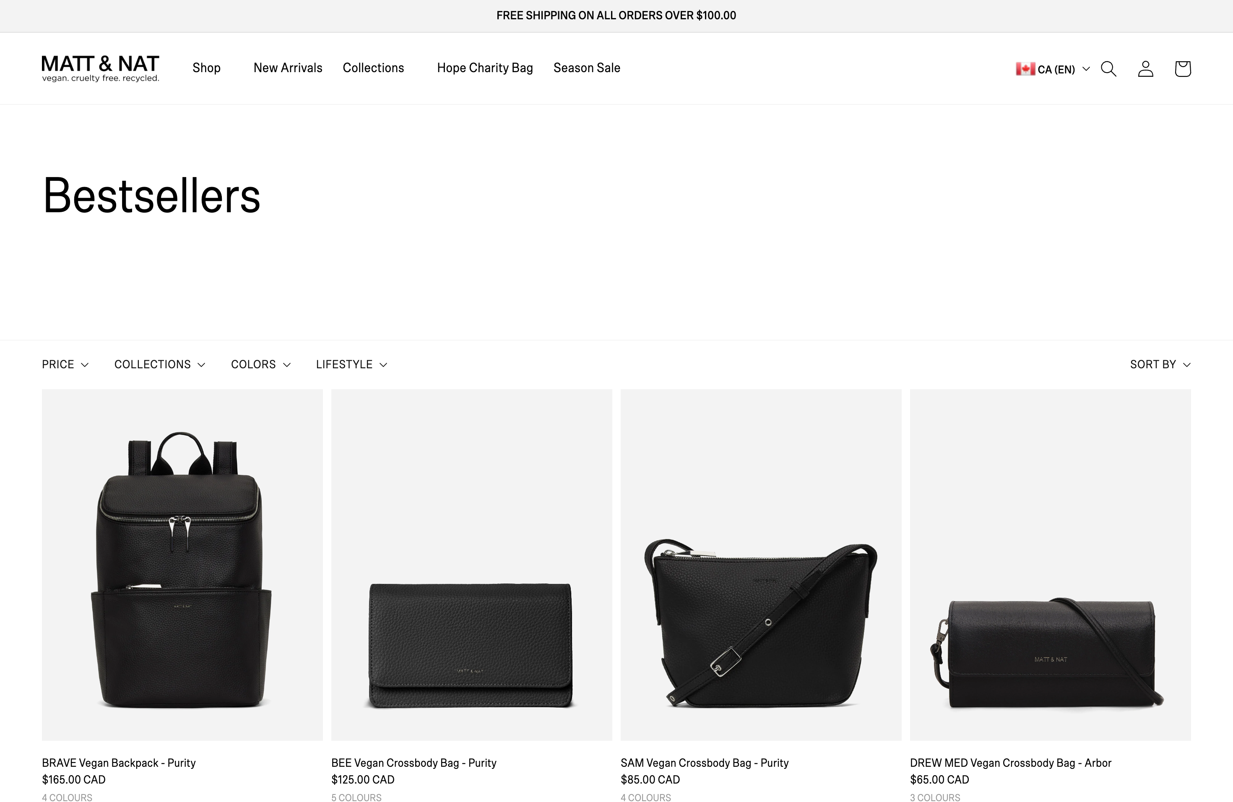Click the account profile icon
1233x802 pixels.
(1145, 69)
